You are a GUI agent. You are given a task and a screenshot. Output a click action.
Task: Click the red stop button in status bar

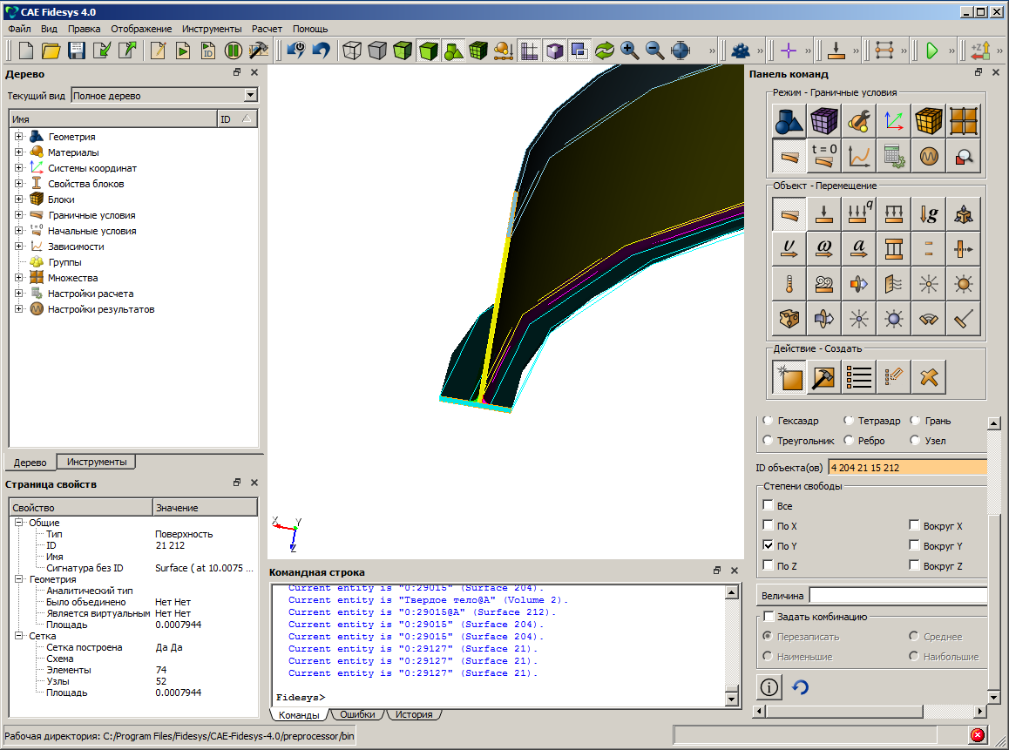(x=978, y=734)
